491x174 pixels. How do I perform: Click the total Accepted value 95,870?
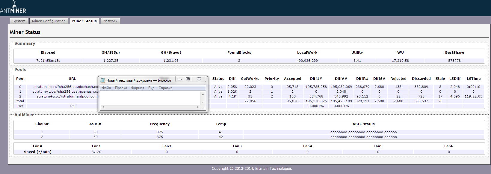[292, 101]
